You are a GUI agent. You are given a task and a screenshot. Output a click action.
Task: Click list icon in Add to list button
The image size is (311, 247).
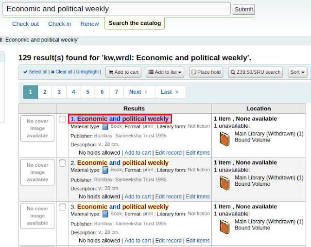(x=151, y=72)
